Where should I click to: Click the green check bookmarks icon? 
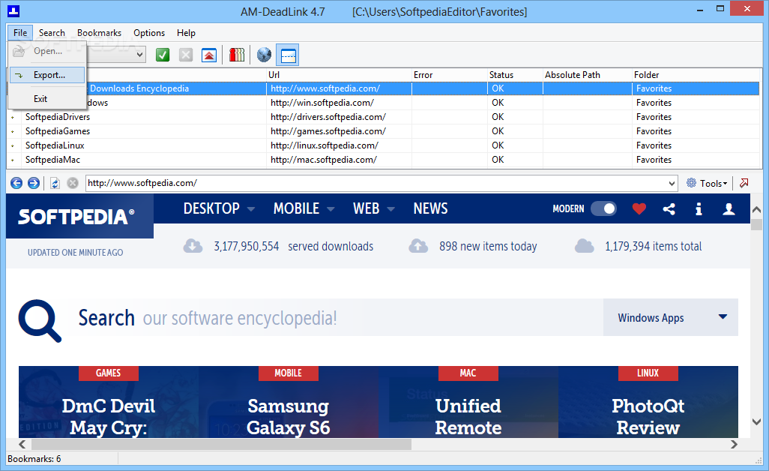pyautogui.click(x=163, y=55)
